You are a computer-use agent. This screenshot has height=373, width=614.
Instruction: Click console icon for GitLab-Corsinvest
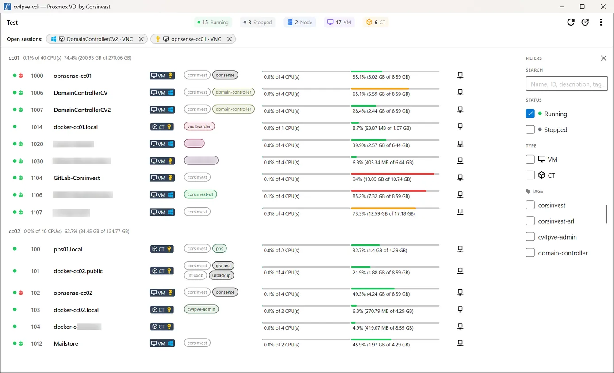(x=460, y=178)
